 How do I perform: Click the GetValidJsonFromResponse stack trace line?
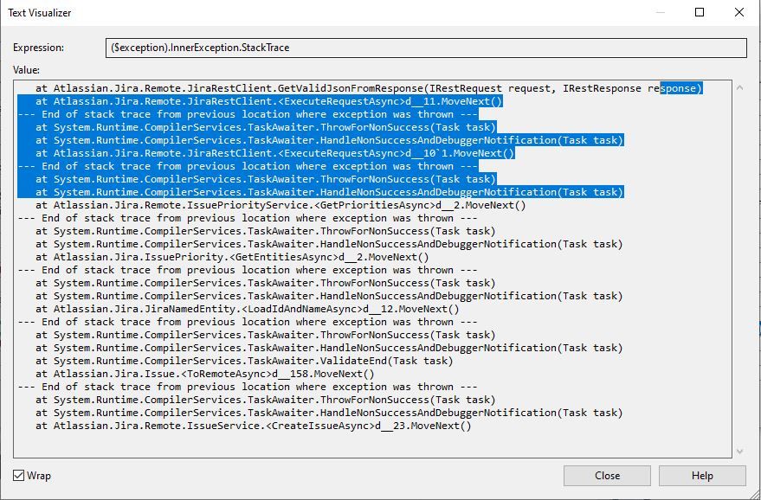(369, 88)
